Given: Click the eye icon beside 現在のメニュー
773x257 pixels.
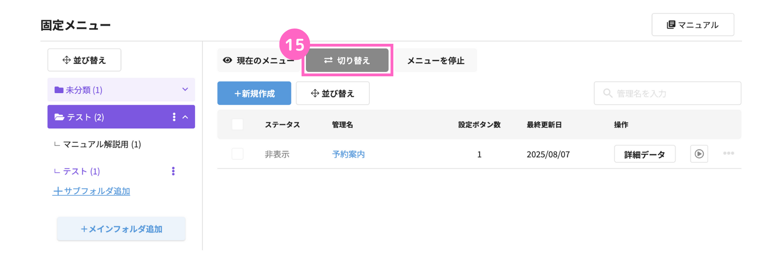Looking at the screenshot, I should click(x=227, y=60).
